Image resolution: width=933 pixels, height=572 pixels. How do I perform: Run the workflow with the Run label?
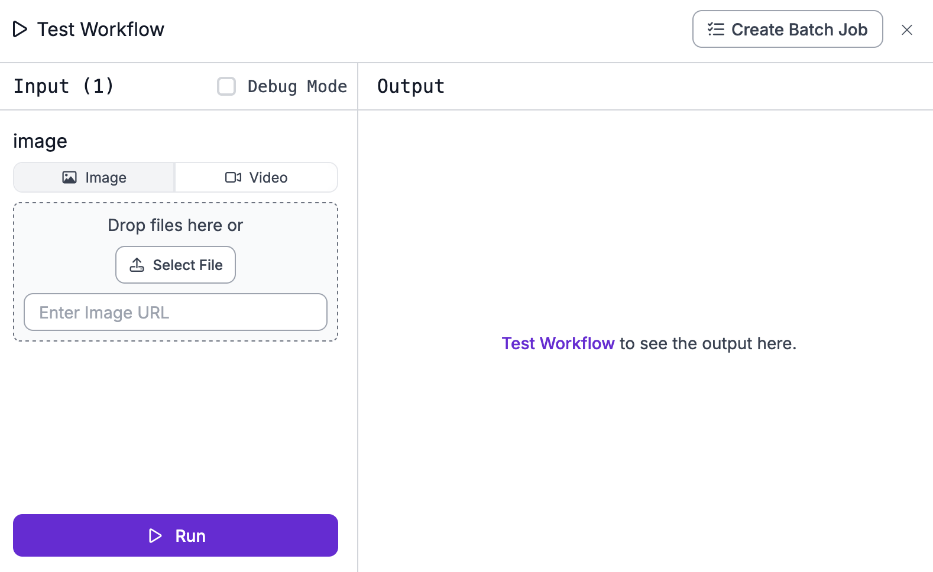[190, 536]
